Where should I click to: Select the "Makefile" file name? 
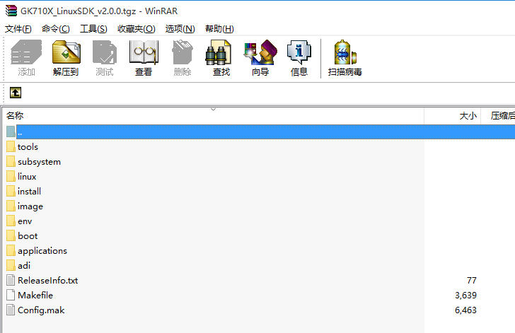tap(35, 296)
